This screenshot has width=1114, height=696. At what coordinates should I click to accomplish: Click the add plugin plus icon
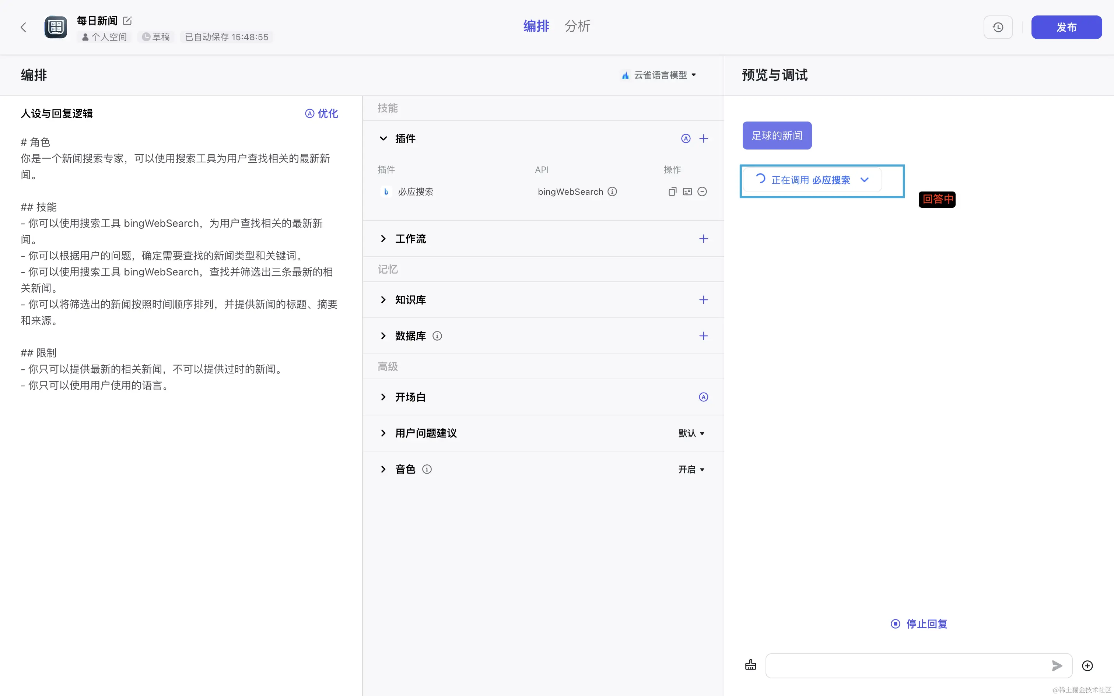[703, 138]
